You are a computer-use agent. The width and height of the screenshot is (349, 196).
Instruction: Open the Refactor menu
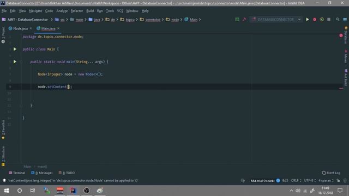77,11
